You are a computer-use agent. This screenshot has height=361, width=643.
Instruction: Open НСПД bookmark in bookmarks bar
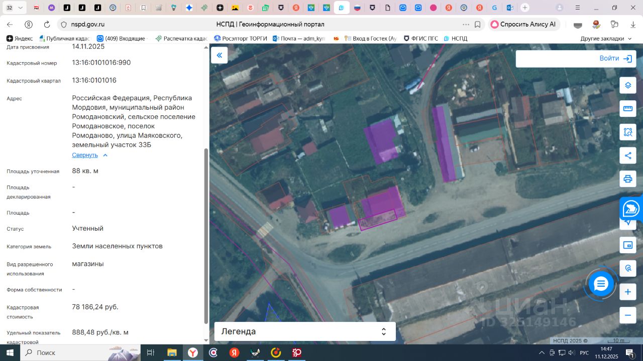tap(456, 39)
